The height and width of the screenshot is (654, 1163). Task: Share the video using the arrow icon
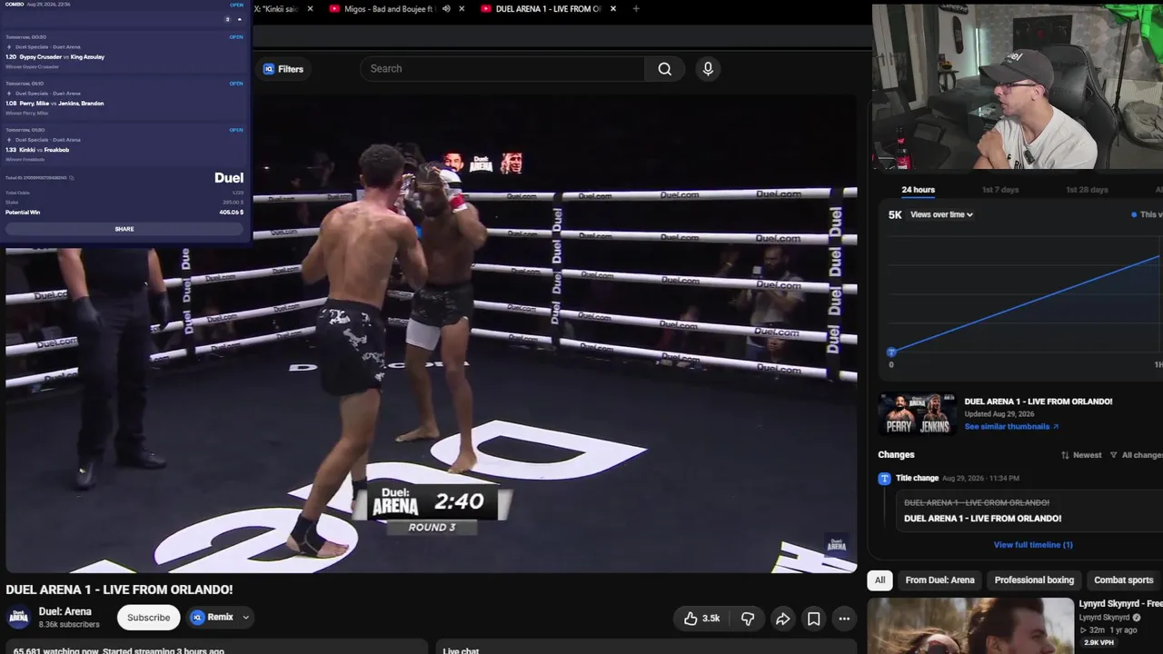tap(782, 619)
